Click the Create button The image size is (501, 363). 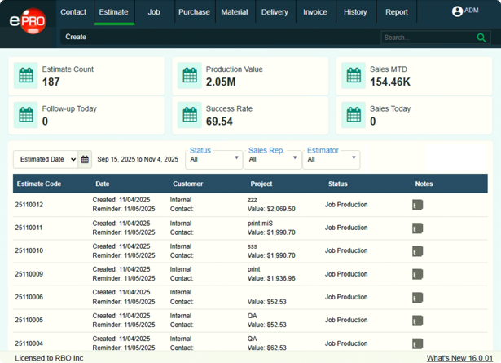point(76,37)
